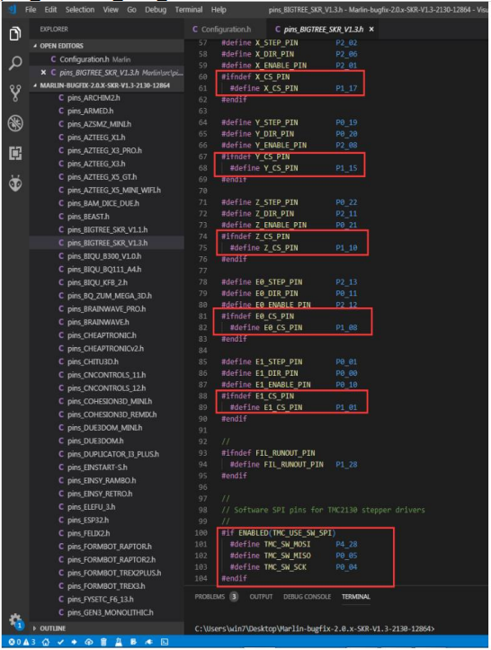Open the Go menu
Image resolution: width=491 pixels, height=650 pixels.
coord(131,10)
